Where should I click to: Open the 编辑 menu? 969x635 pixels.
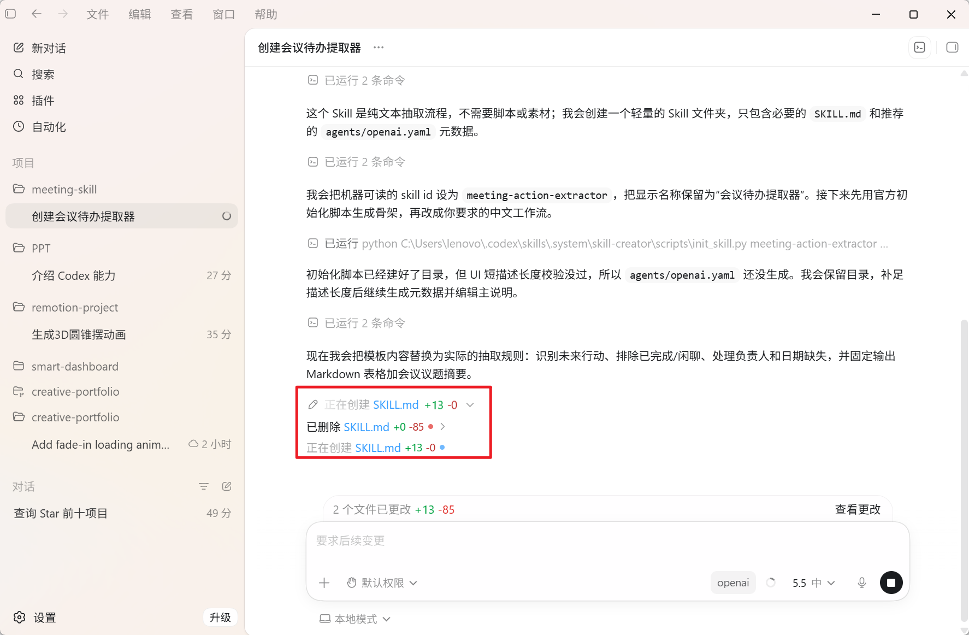point(140,14)
